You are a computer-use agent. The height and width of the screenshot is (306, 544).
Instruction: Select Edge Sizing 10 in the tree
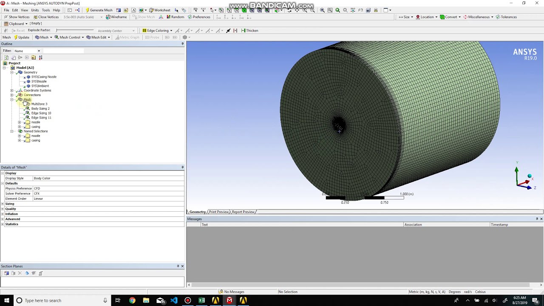tap(41, 113)
